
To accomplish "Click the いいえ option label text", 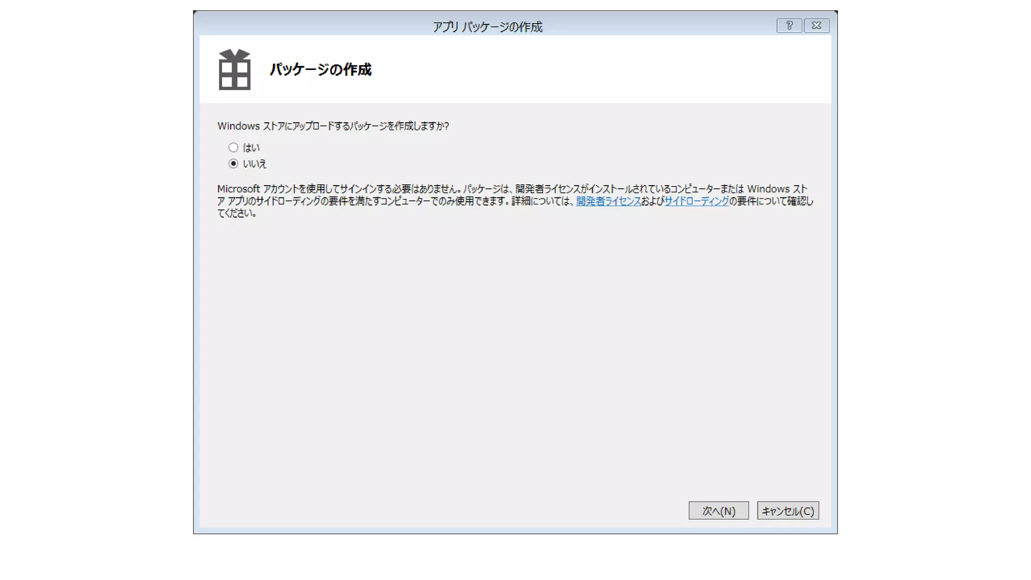I will coord(255,164).
